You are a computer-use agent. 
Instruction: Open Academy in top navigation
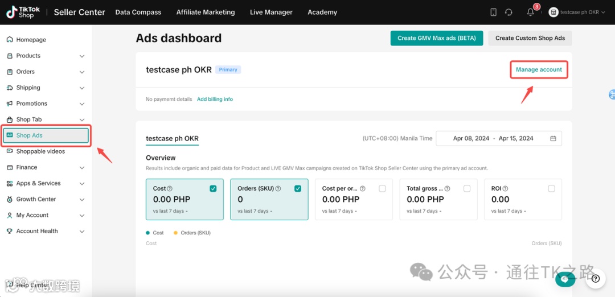pos(322,12)
